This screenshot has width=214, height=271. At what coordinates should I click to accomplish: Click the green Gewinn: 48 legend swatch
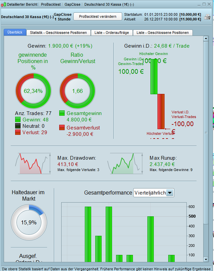point(18,120)
